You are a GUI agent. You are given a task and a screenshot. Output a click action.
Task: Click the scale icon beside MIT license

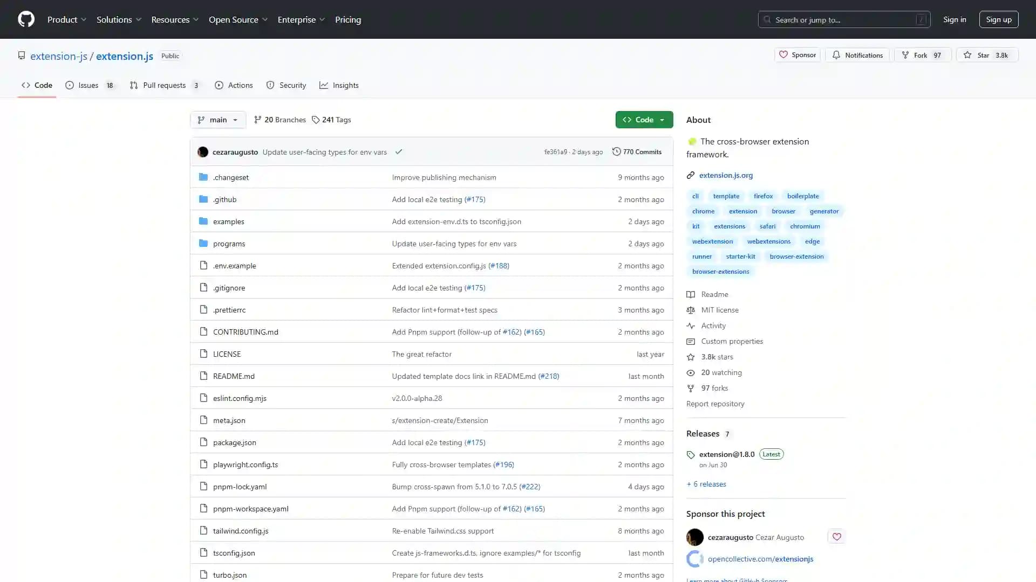click(x=691, y=310)
